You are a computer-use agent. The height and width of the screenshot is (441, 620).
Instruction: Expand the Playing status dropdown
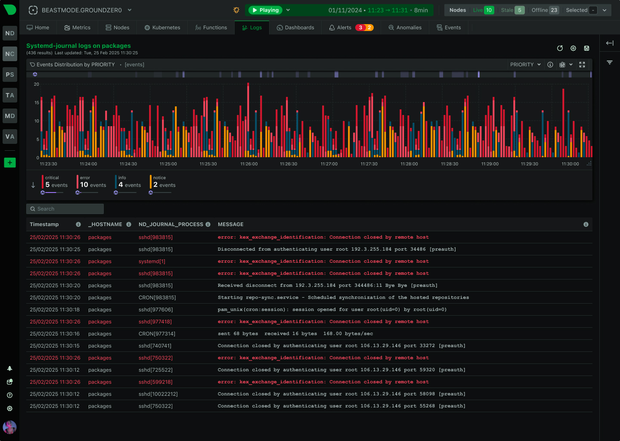tap(288, 10)
